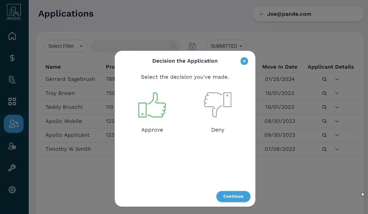Select the Timothy W Smith name cell
The image size is (368, 214).
[68, 149]
